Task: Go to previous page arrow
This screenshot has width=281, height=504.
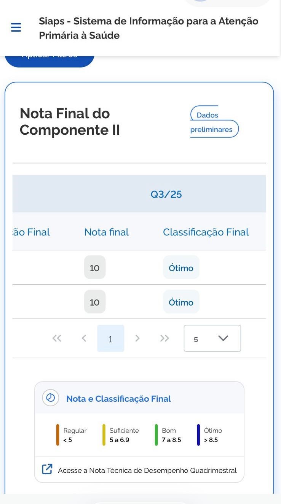Action: (x=84, y=338)
